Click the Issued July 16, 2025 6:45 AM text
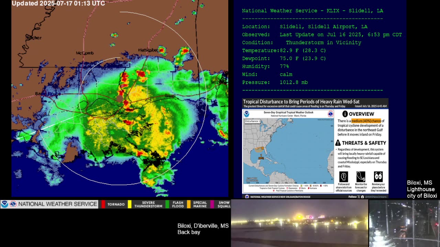 [x=371, y=106]
